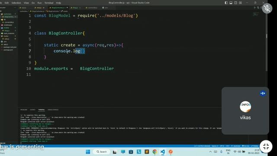Switch to Terminal panel tab

pos(42,110)
